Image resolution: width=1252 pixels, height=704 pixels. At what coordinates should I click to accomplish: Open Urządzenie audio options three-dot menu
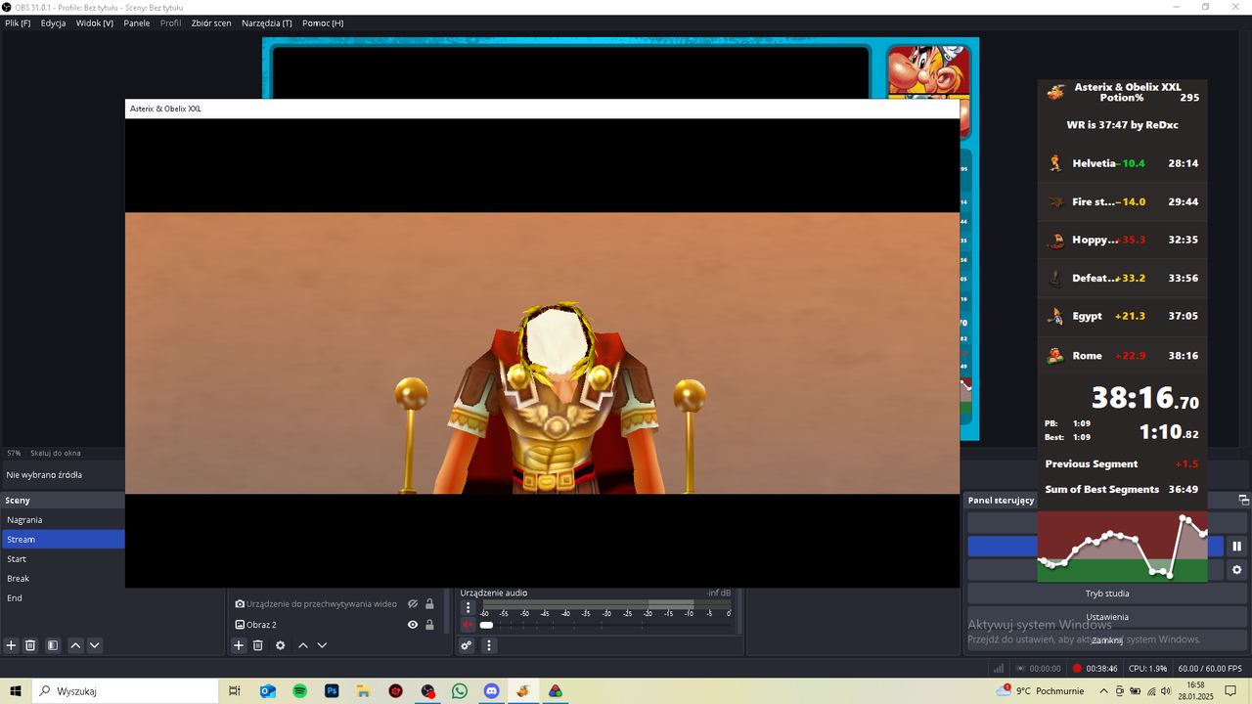[x=468, y=608]
